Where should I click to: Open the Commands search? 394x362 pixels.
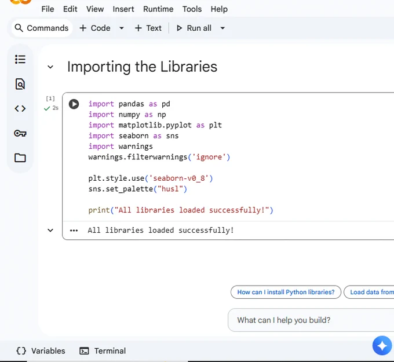42,28
